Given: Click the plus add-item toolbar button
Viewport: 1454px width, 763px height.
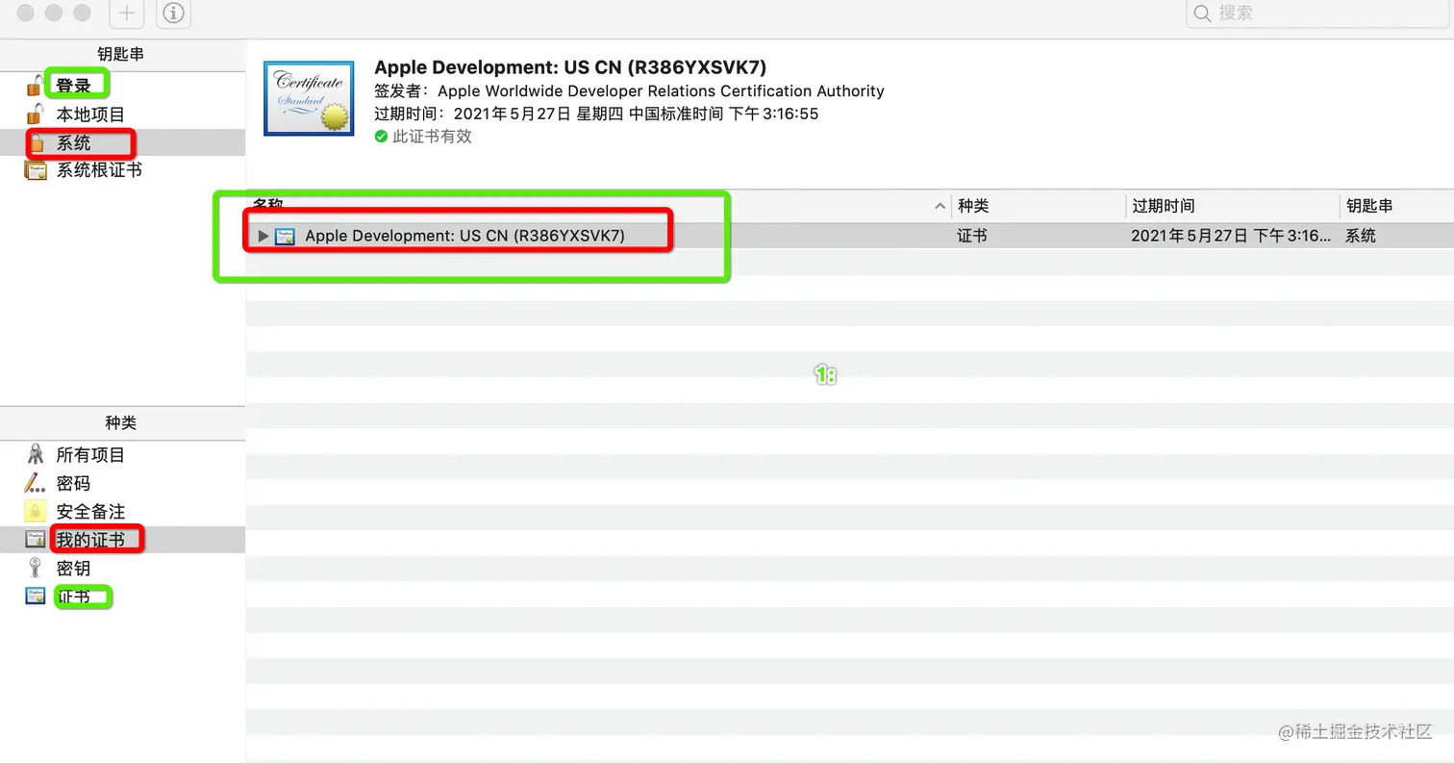Looking at the screenshot, I should point(126,13).
